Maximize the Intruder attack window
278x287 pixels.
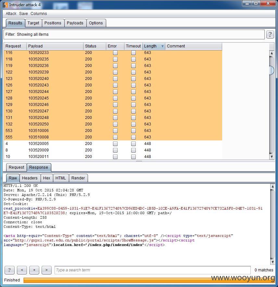[256, 4]
